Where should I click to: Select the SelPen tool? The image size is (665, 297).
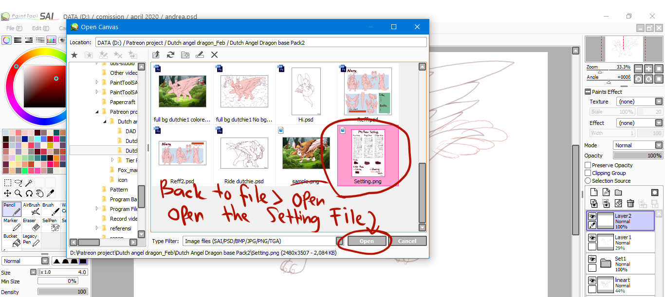click(x=51, y=224)
